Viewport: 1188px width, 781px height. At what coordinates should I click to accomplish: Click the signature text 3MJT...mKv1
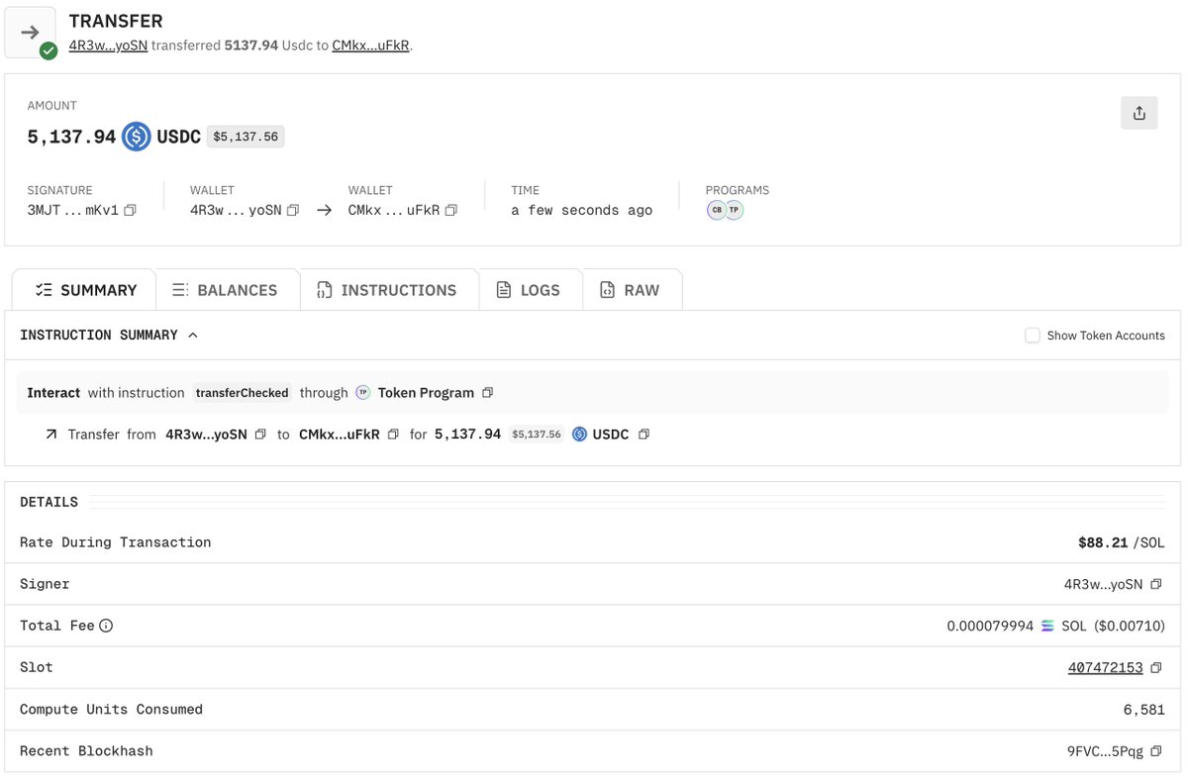pyautogui.click(x=73, y=210)
